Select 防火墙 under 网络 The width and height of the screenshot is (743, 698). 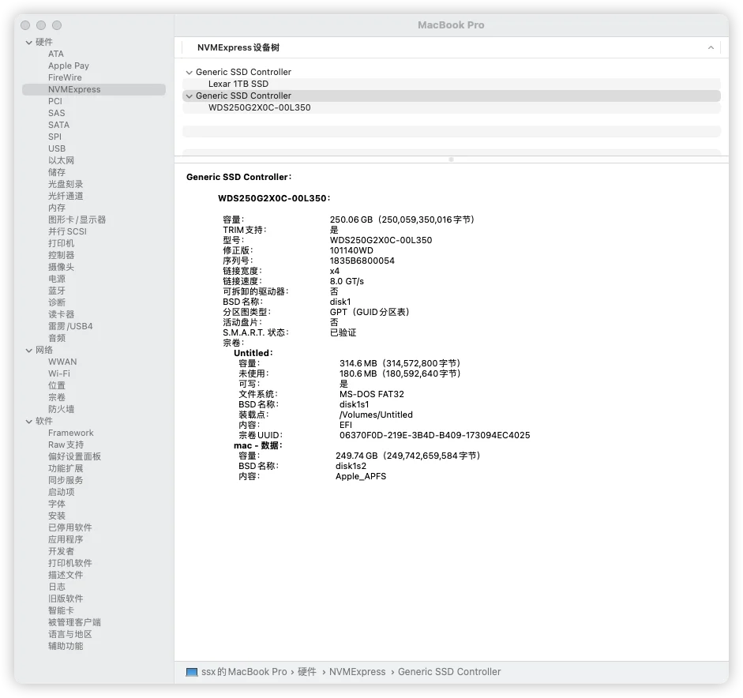tap(61, 410)
